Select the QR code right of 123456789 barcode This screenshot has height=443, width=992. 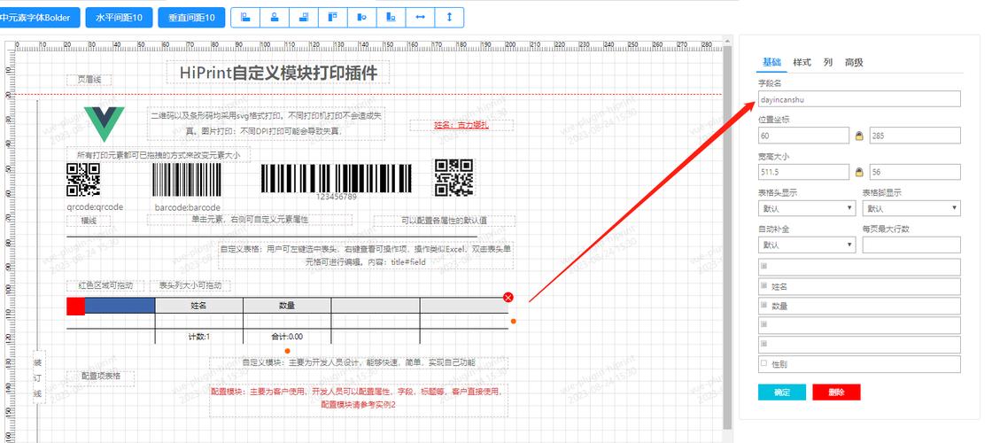point(454,178)
